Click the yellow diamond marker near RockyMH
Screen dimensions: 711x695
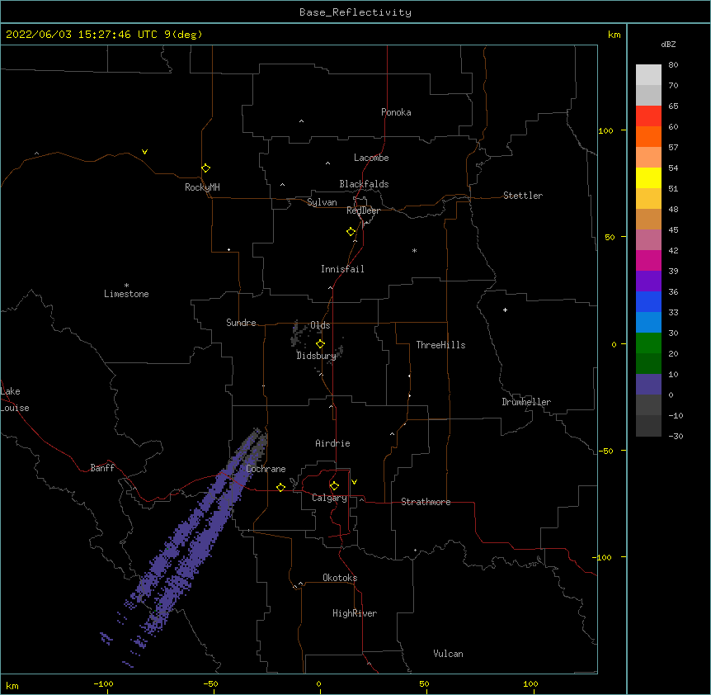205,168
